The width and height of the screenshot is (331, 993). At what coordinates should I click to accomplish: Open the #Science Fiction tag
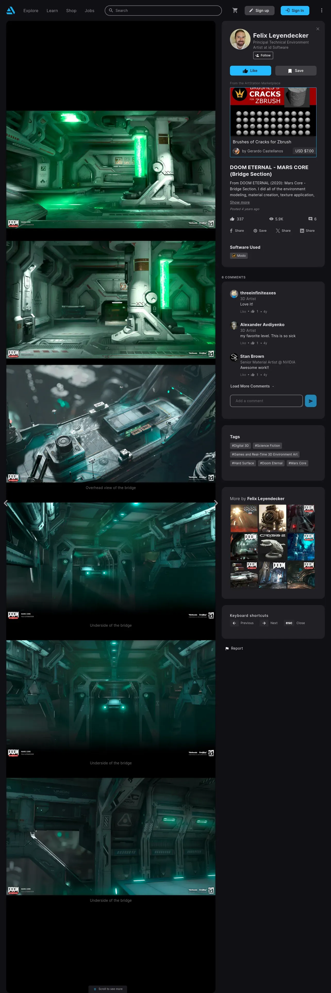click(x=267, y=446)
